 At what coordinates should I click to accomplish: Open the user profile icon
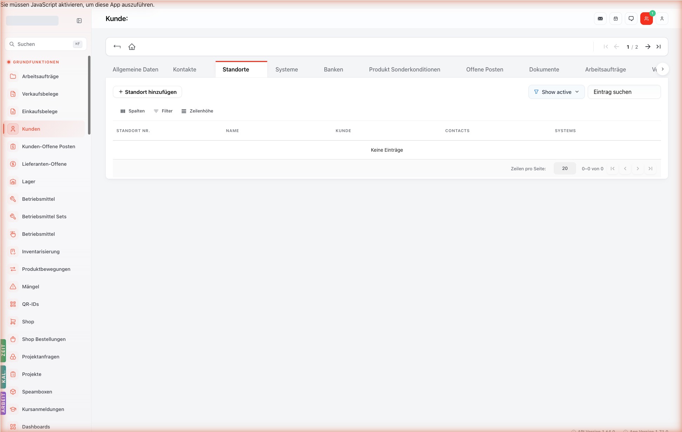[x=662, y=19]
